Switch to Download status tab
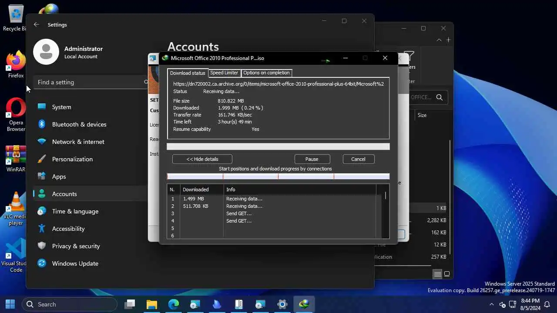557x313 pixels. coord(188,73)
